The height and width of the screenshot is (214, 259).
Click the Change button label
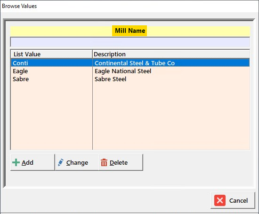coord(77,163)
